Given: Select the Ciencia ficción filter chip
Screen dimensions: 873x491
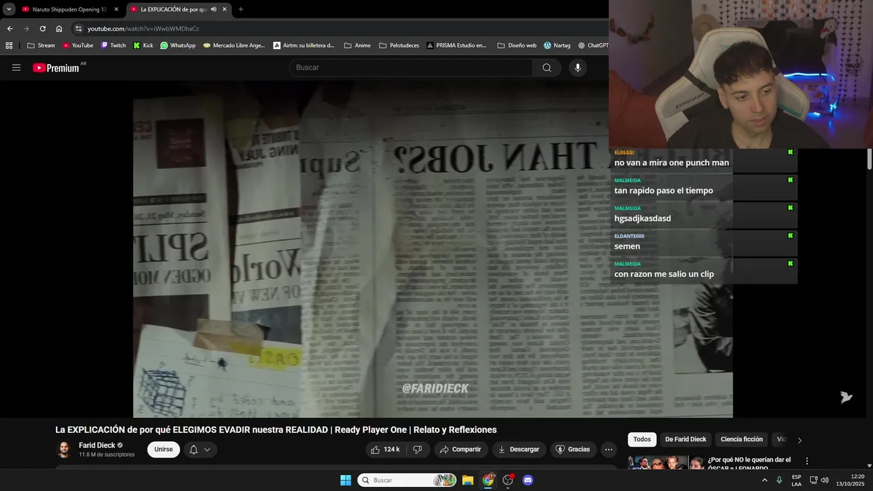Looking at the screenshot, I should tap(741, 439).
